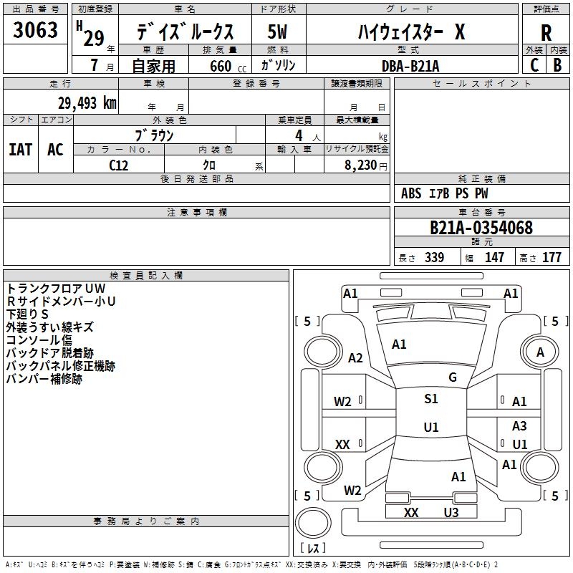Click the right rear wheel circle
573x573 pixels.
tap(540, 468)
